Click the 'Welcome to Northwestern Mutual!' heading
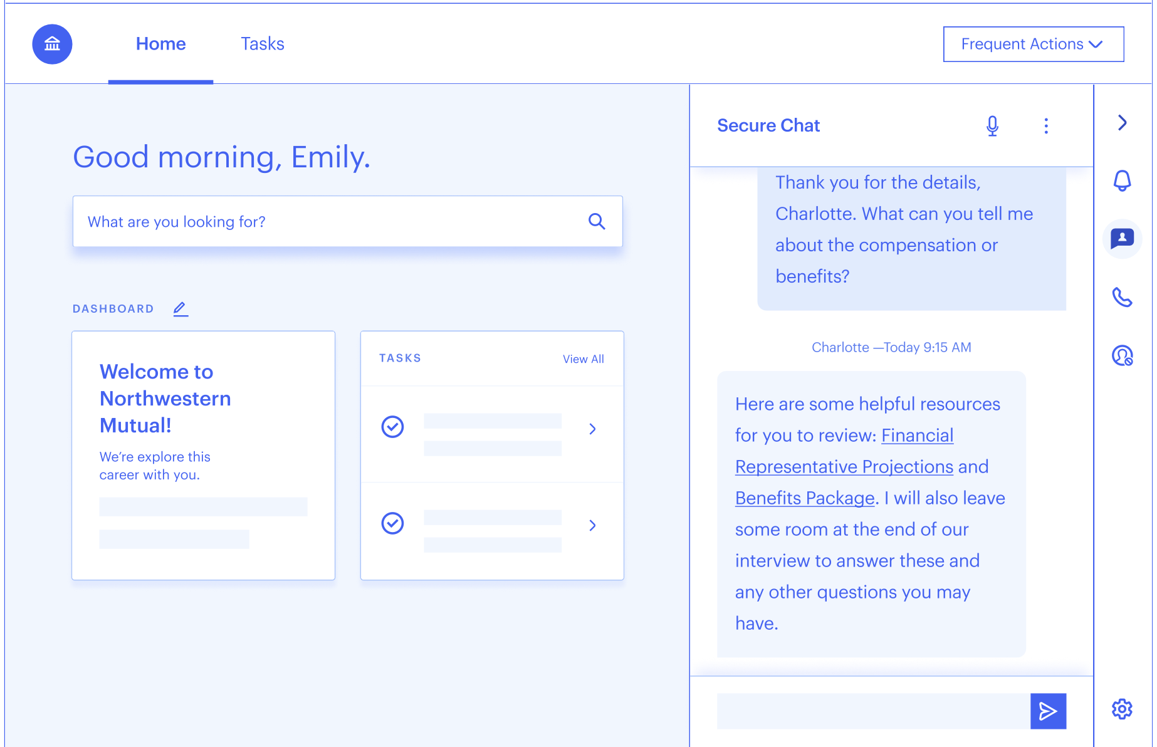 point(165,399)
